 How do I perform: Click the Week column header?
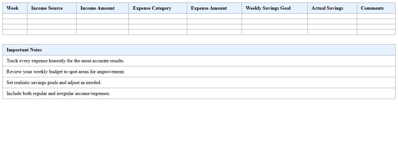[12, 8]
